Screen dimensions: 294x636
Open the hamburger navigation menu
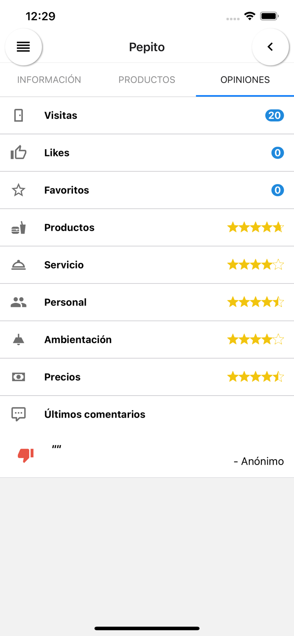point(23,47)
